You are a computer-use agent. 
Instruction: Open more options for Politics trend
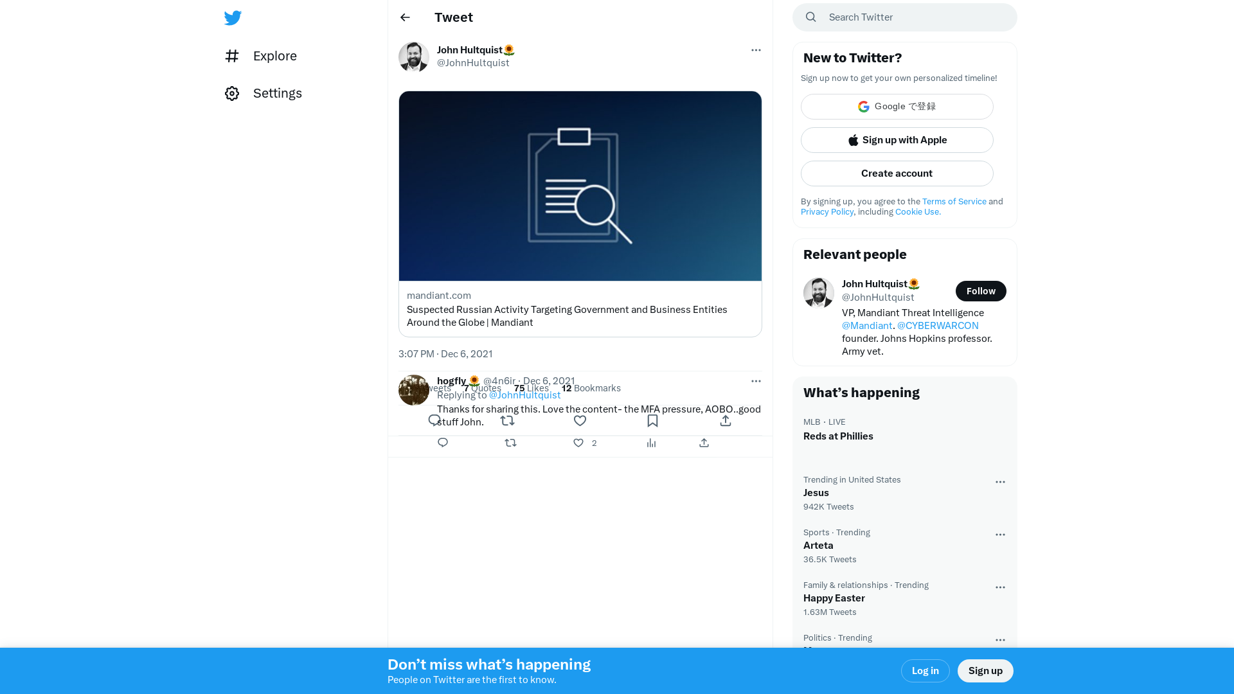pyautogui.click(x=1000, y=640)
